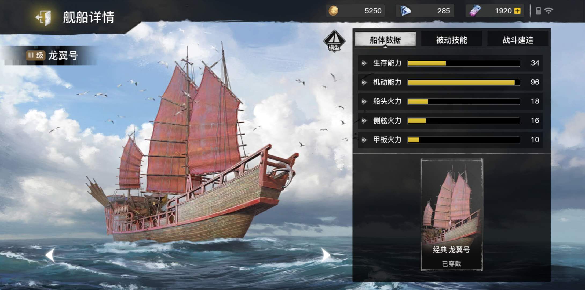Expand the 生存能力 stat row
Screen dimensions: 585x290
[x=450, y=63]
